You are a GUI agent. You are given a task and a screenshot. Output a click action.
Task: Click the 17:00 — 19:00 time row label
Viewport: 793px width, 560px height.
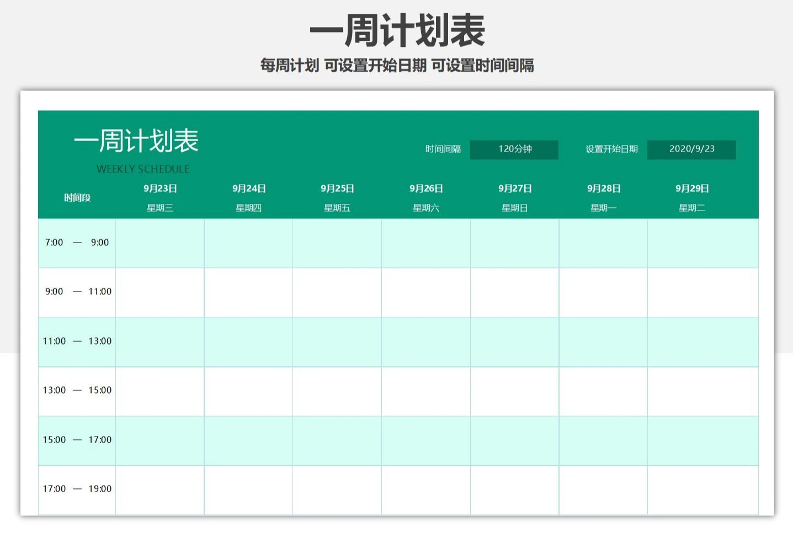(x=77, y=489)
